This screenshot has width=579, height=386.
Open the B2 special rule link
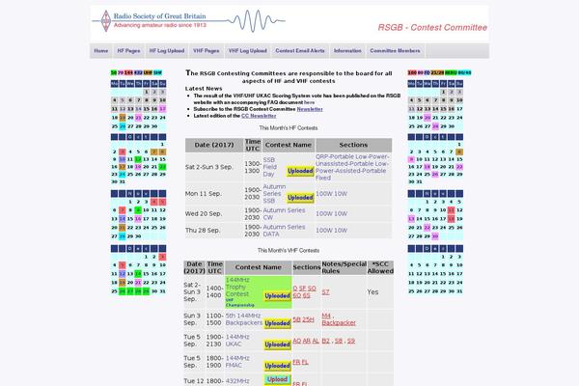pos(326,341)
